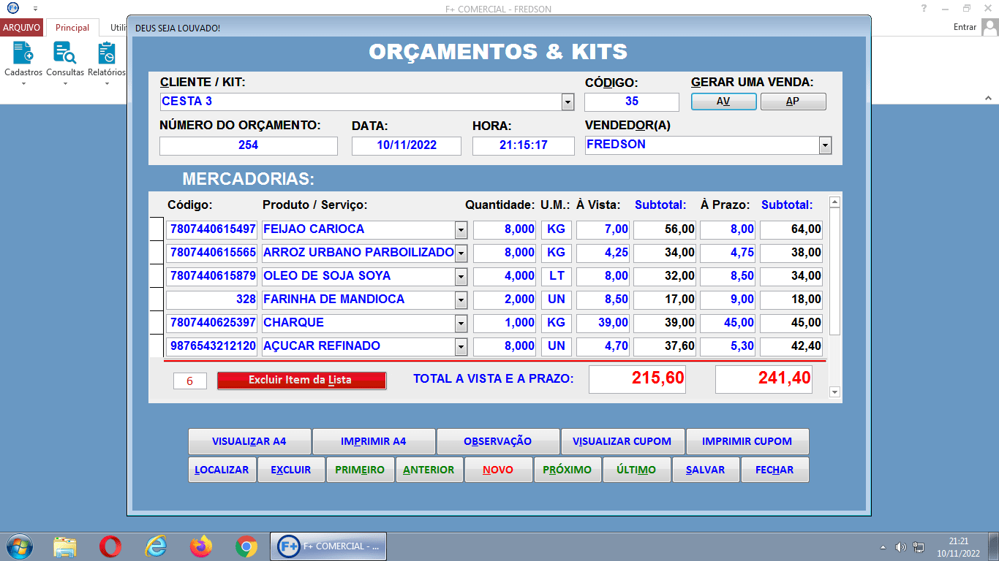Screen dimensions: 999x561
Task: Generate sale with AP button
Action: 793,102
